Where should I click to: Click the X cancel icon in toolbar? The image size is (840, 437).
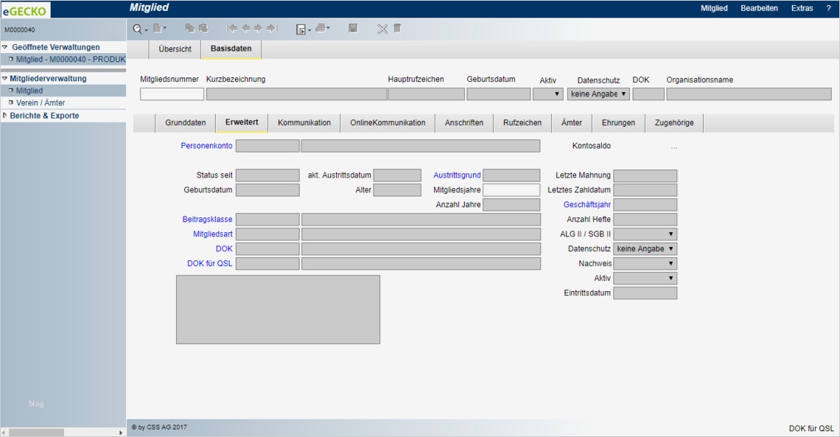click(x=382, y=29)
